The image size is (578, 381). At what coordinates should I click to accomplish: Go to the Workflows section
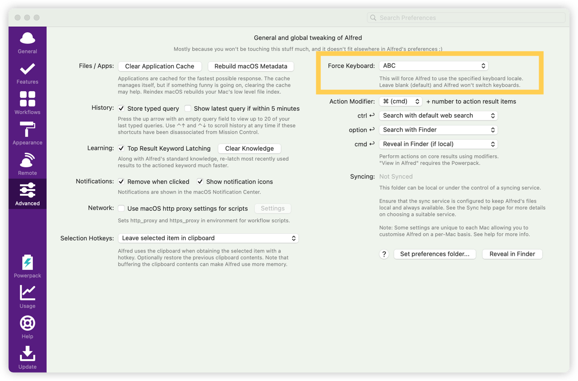point(27,104)
